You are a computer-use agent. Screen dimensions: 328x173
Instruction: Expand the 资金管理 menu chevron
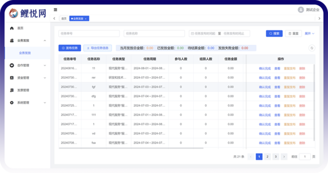point(45,78)
